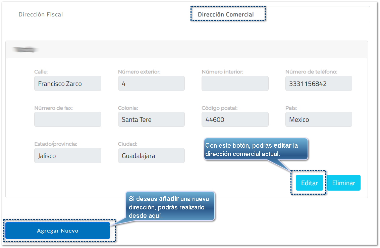Click the empty Número interior field
This screenshot has height=248, width=380.
pos(235,84)
